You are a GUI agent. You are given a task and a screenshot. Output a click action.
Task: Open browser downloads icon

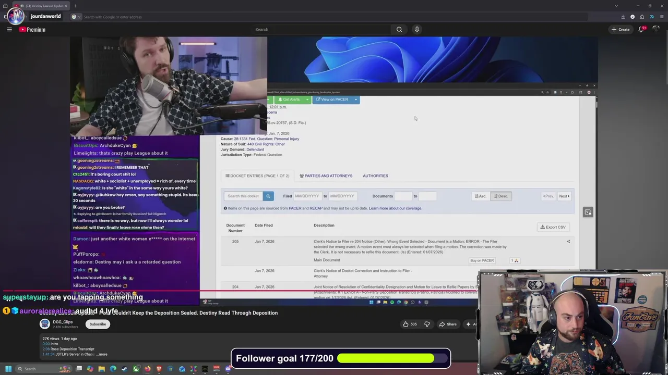[623, 17]
